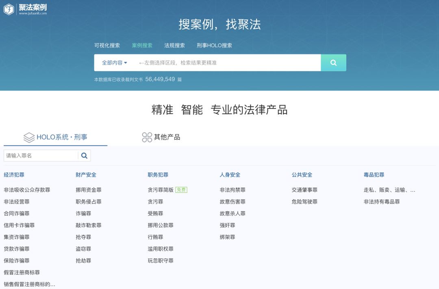Screen dimensions: 439x289
Task: Open 保险诈骗罪 link
Action: (17, 261)
